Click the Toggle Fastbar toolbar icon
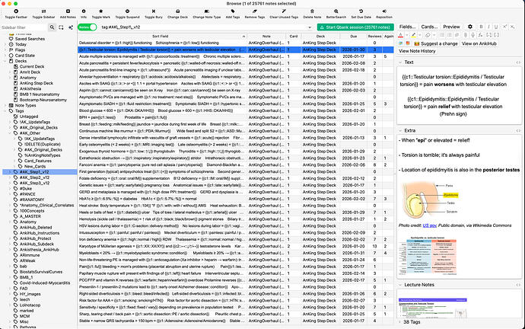 [16, 11]
